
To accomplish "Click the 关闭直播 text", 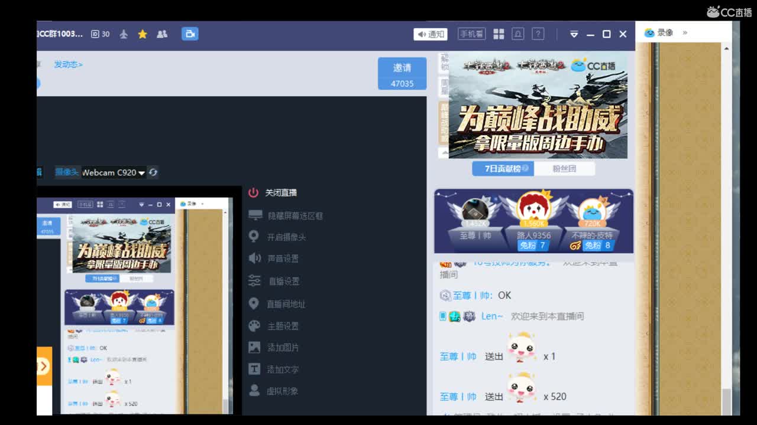I will (x=281, y=192).
